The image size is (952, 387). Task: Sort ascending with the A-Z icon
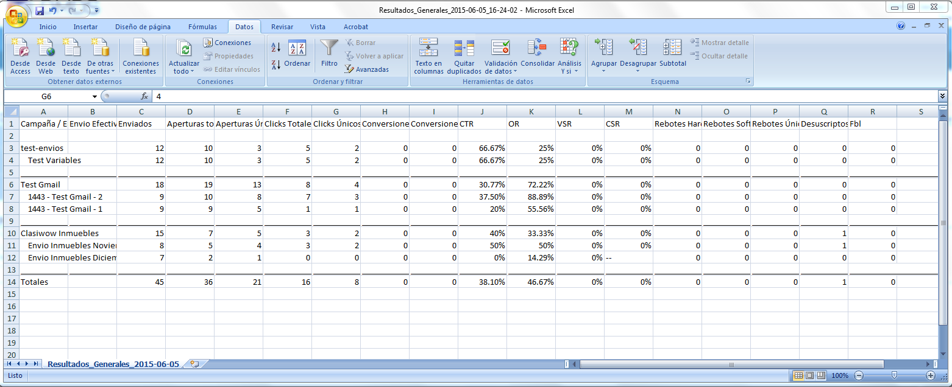[x=275, y=47]
